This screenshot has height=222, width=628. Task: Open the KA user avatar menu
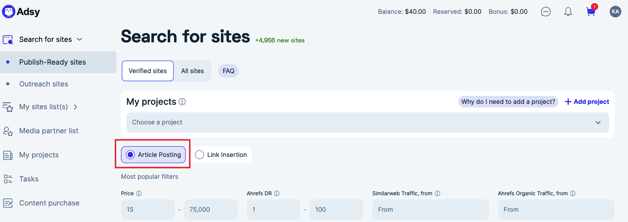[616, 12]
